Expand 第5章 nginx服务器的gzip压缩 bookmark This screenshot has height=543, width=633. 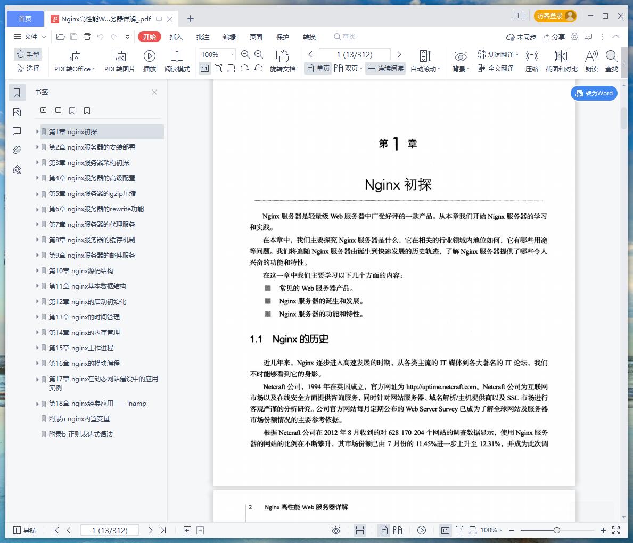tap(37, 193)
